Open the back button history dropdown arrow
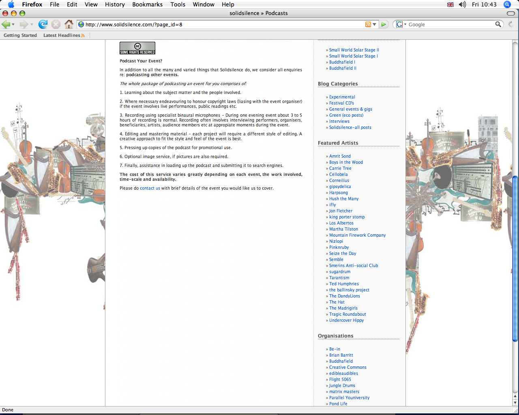 click(13, 25)
